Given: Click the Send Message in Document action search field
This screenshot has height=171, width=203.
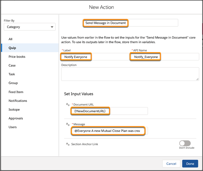Looking at the screenshot, I should click(x=130, y=23).
